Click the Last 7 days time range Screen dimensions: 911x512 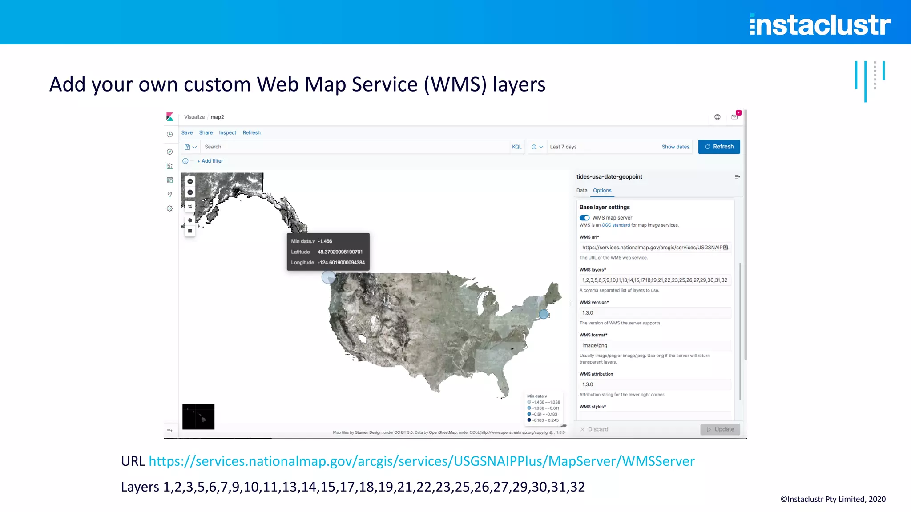coord(563,147)
